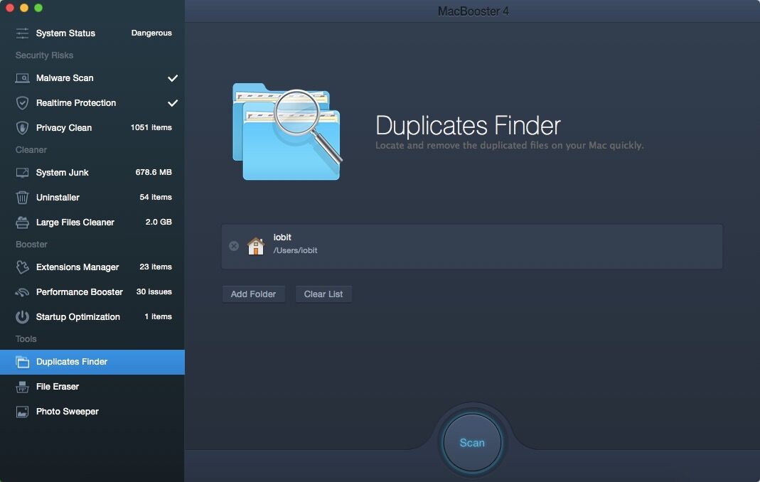760x482 pixels.
Task: Click the Extensions Manager puzzle icon
Action: tap(22, 267)
